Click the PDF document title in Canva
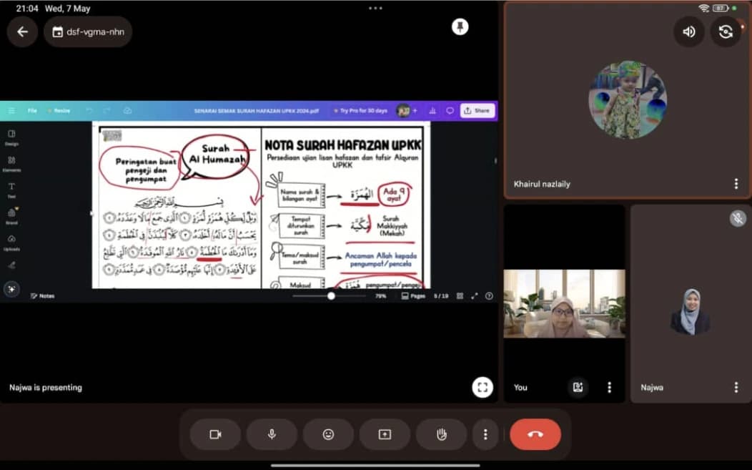 coord(257,111)
